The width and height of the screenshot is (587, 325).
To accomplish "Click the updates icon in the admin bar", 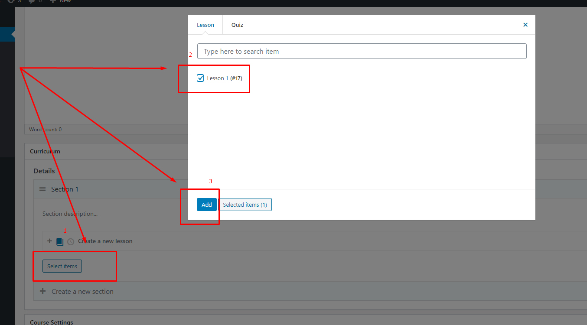I will tap(11, 1).
